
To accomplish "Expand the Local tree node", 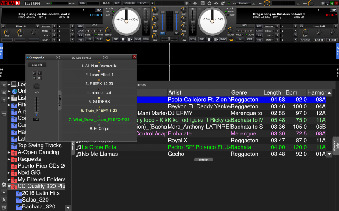I will click(9, 84).
